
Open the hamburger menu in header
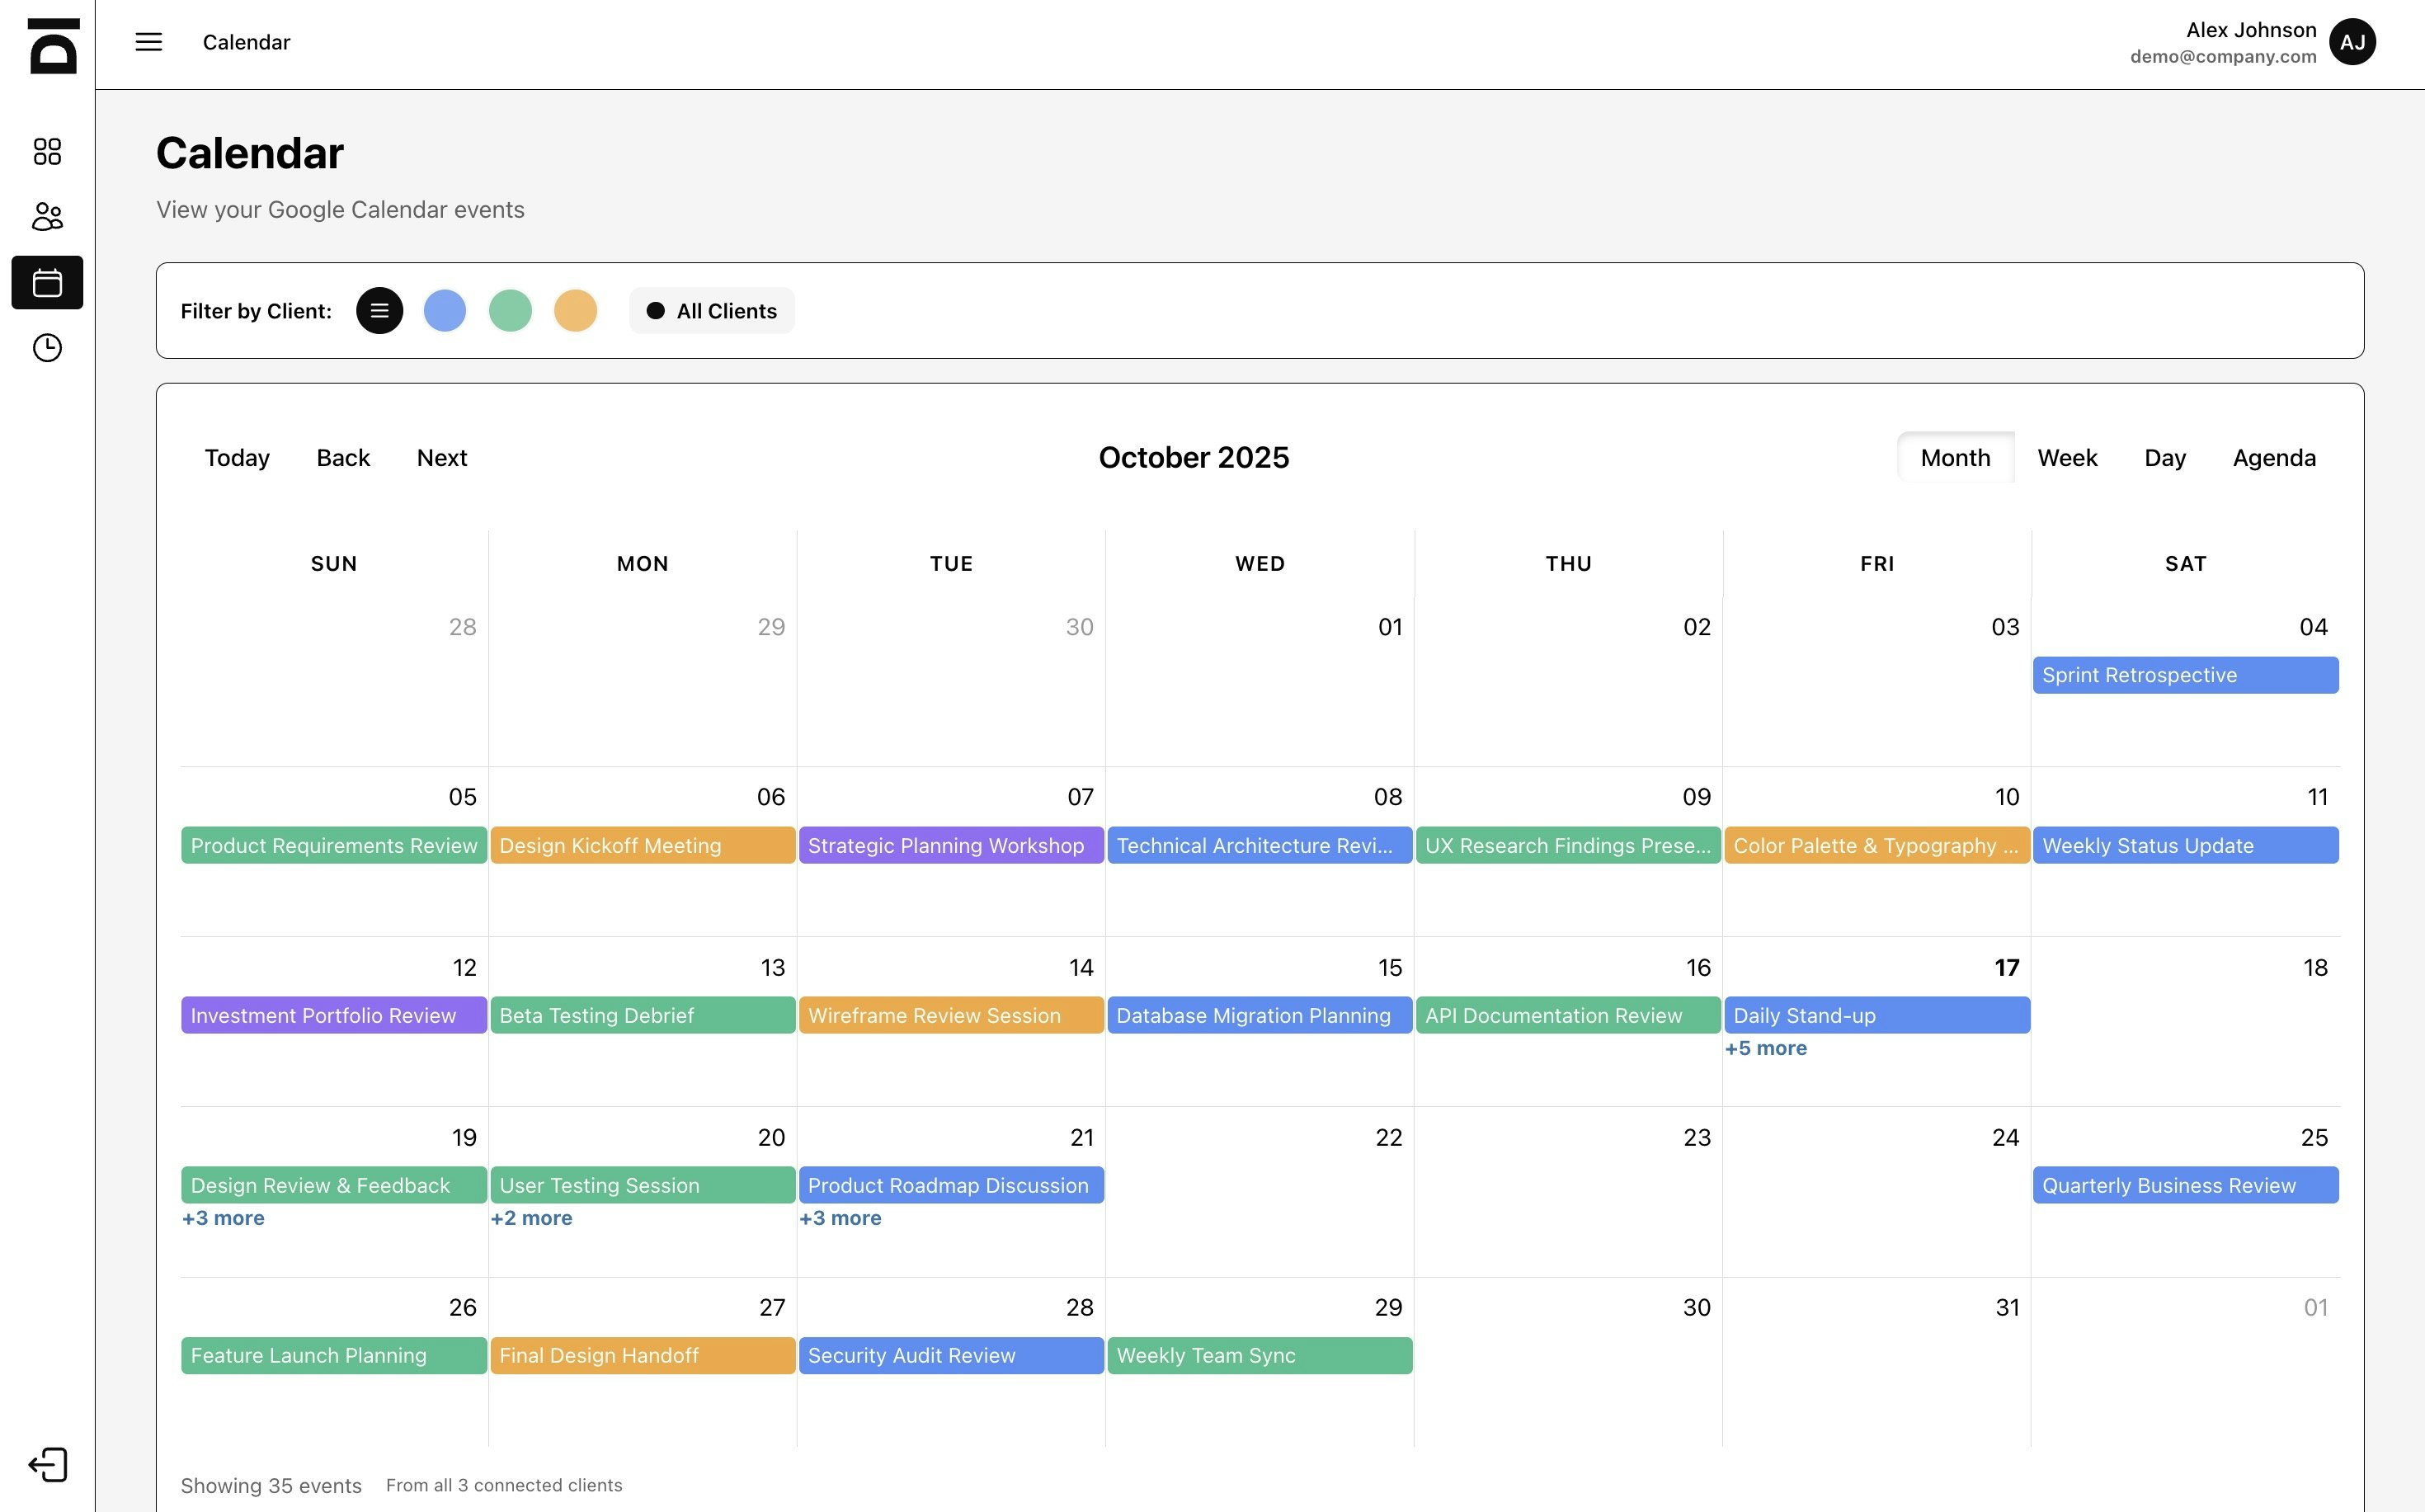[148, 42]
